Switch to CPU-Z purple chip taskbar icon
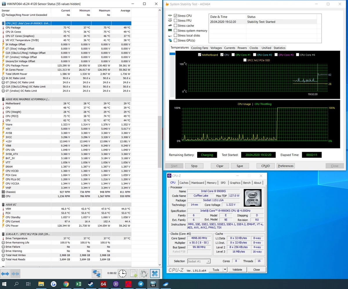The height and width of the screenshot is (289, 348). pyautogui.click(x=116, y=284)
